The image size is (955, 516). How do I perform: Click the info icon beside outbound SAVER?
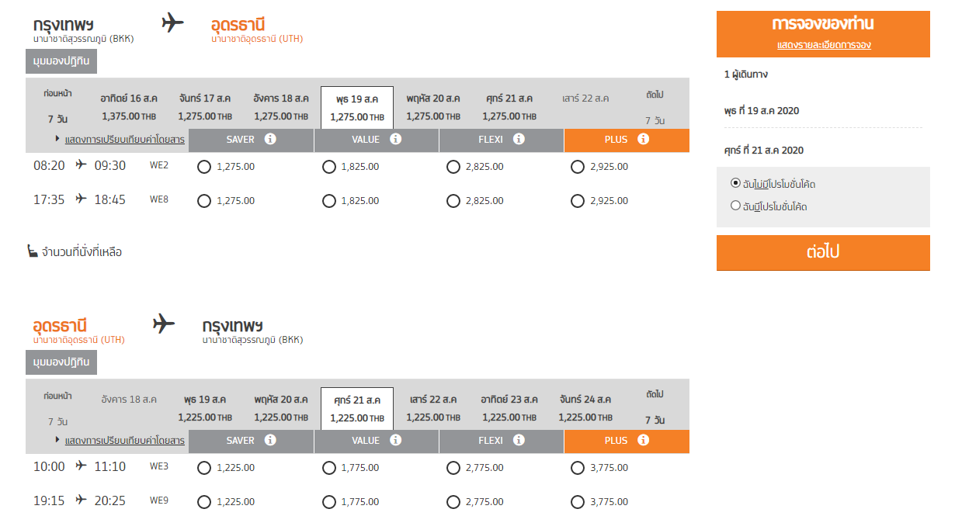[x=270, y=140]
